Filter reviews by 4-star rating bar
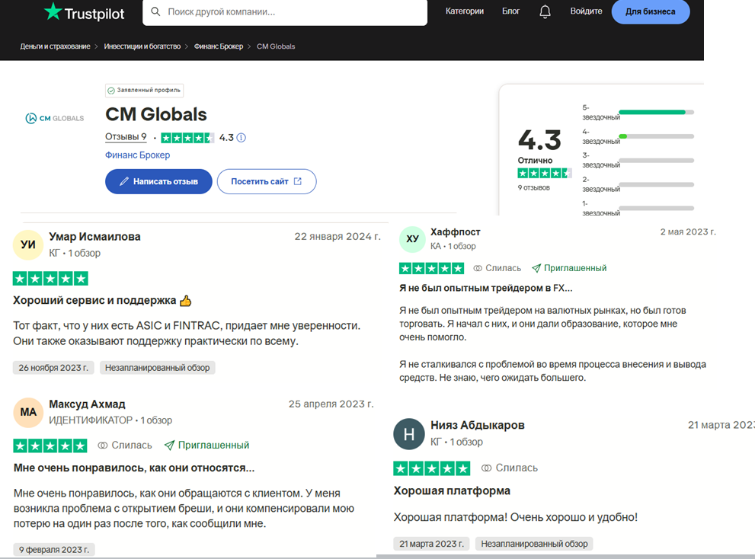The height and width of the screenshot is (559, 755). [x=656, y=136]
